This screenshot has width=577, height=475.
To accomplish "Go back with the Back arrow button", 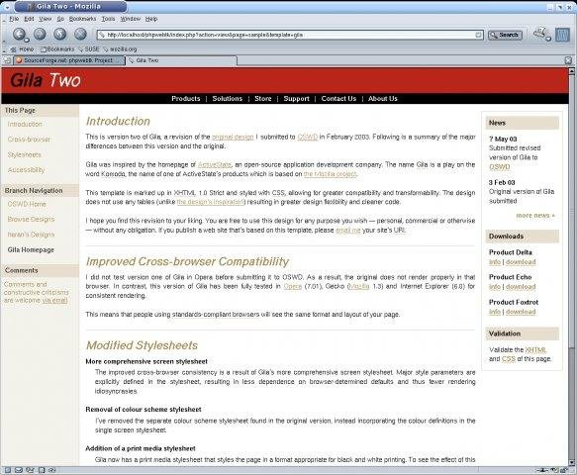I will click(19, 35).
